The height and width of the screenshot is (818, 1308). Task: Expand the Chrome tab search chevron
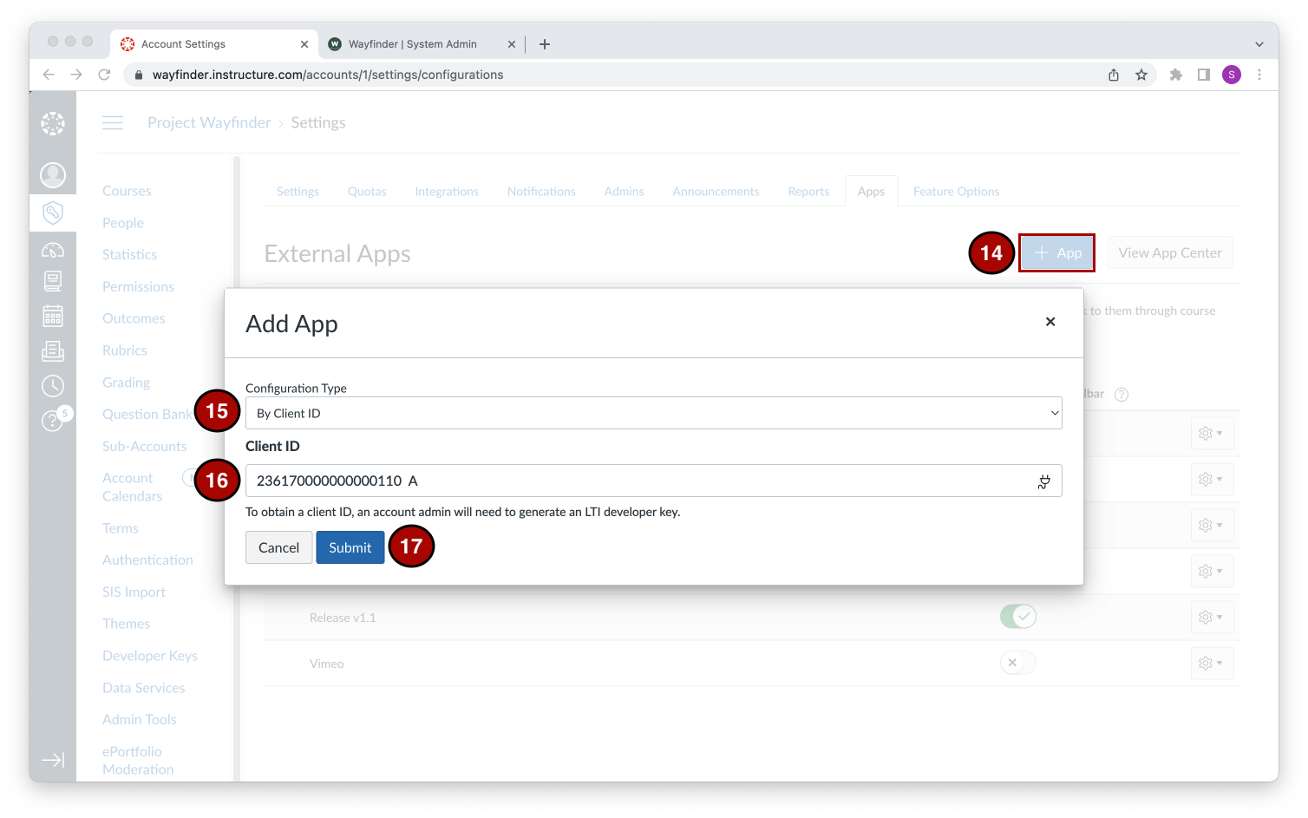coord(1259,44)
